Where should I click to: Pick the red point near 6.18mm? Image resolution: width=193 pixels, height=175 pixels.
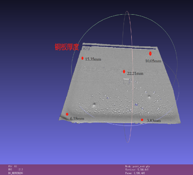(67, 114)
